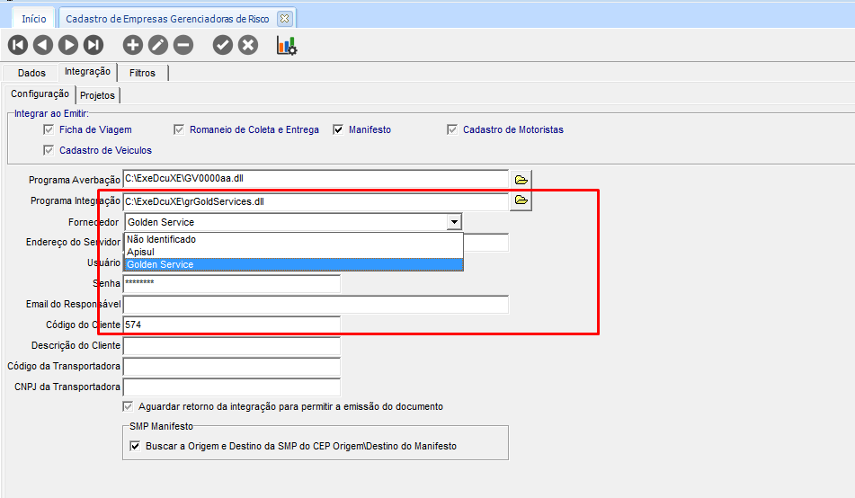The width and height of the screenshot is (855, 498).
Task: Toggle the Manifesto checkbox
Action: tap(338, 129)
